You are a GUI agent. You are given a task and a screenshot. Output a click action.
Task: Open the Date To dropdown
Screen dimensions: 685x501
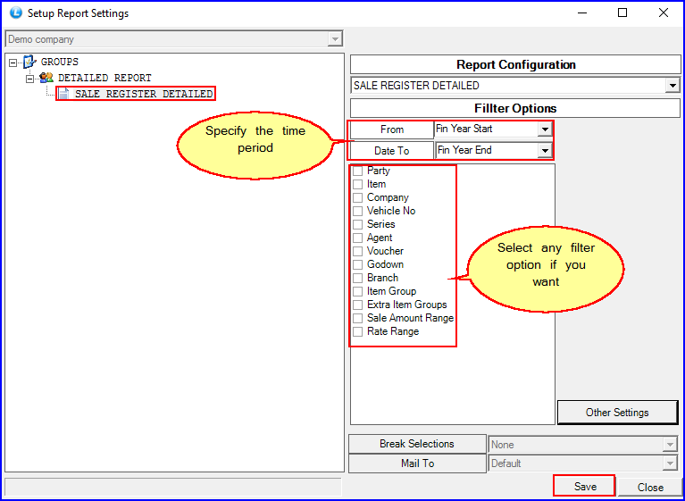click(x=544, y=151)
